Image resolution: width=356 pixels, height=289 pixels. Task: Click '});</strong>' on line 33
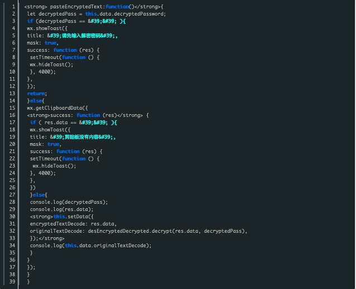[x=47, y=238]
